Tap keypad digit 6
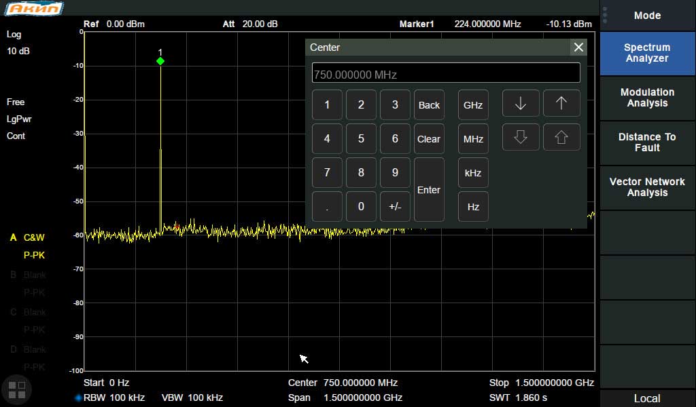The height and width of the screenshot is (407, 696). (395, 138)
